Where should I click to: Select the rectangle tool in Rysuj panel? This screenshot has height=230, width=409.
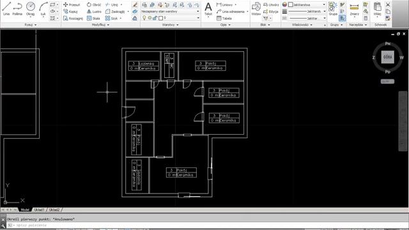click(x=52, y=4)
